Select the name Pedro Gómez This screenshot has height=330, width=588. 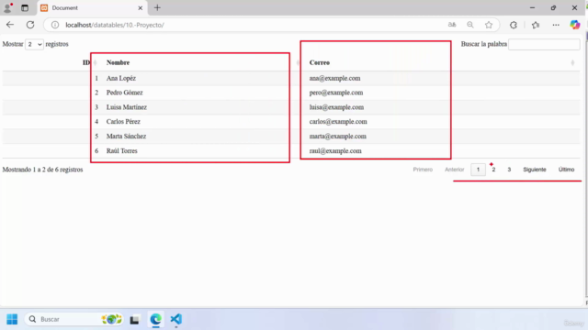click(x=125, y=93)
